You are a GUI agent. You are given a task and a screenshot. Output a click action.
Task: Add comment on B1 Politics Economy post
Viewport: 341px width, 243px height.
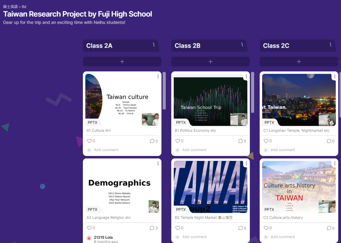tap(194, 150)
